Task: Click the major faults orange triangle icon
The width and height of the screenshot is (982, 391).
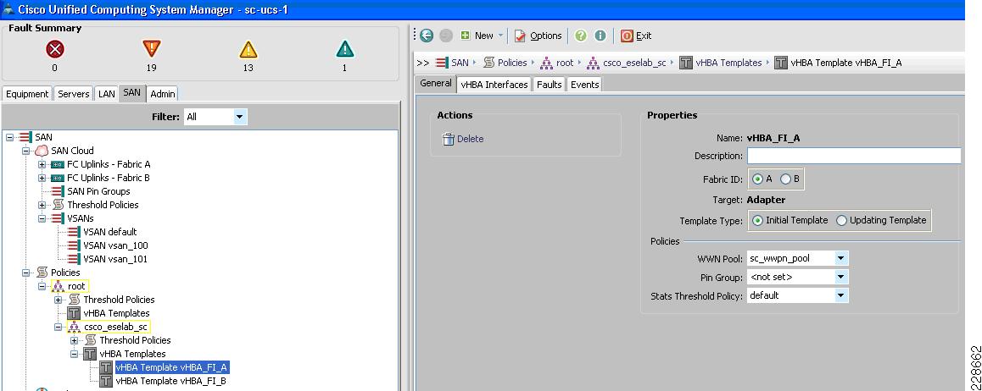Action: 152,49
